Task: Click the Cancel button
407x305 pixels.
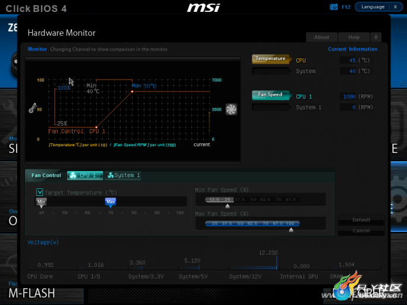Action: (x=361, y=231)
